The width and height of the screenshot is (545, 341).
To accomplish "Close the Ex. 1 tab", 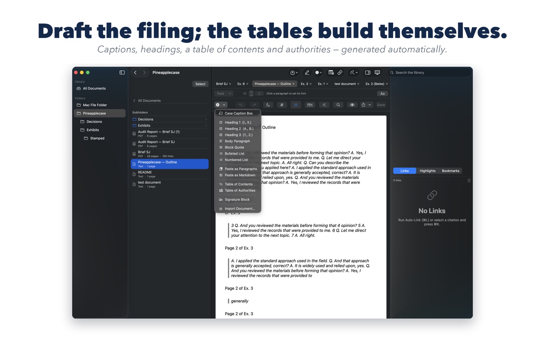I will click(327, 84).
